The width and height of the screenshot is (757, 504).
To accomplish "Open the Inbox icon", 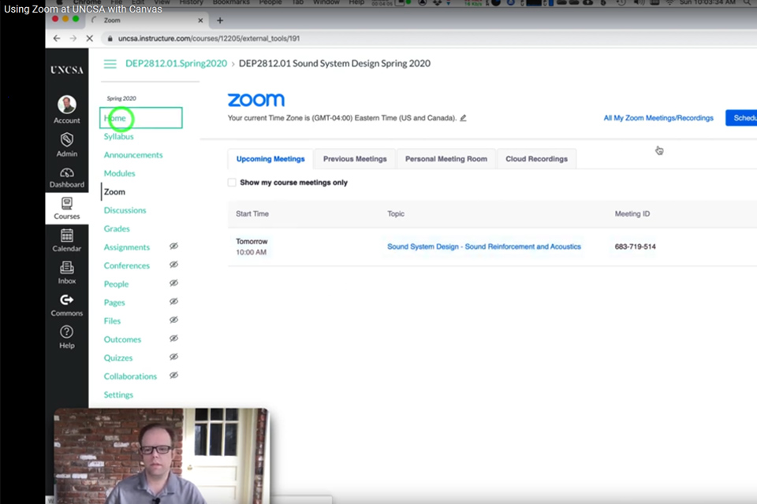I will pos(67,268).
